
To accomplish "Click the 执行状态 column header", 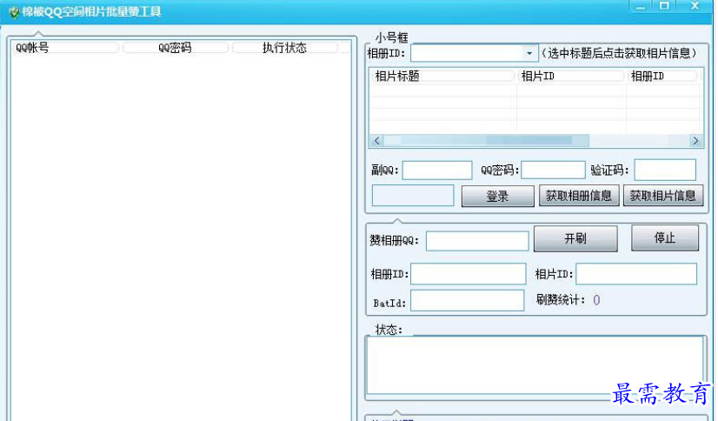I will coord(285,48).
